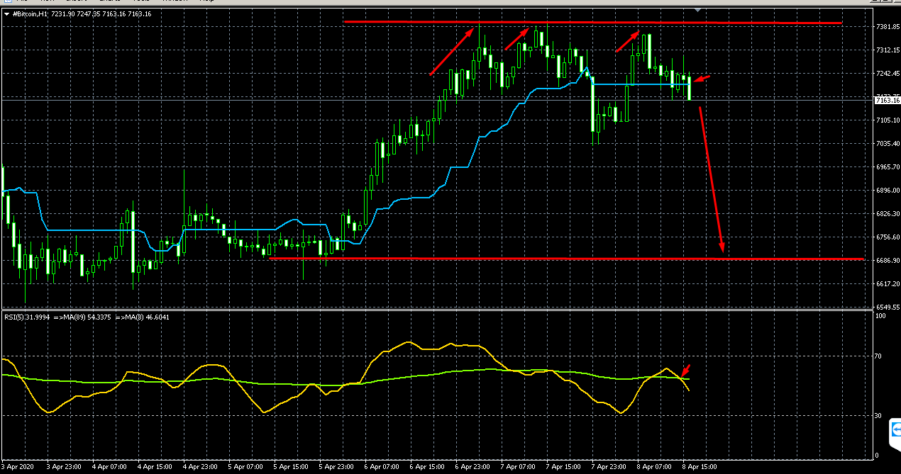Screen dimensions: 901x474
Task: Click the 3 Apr 2020 time label
Action: 18,468
